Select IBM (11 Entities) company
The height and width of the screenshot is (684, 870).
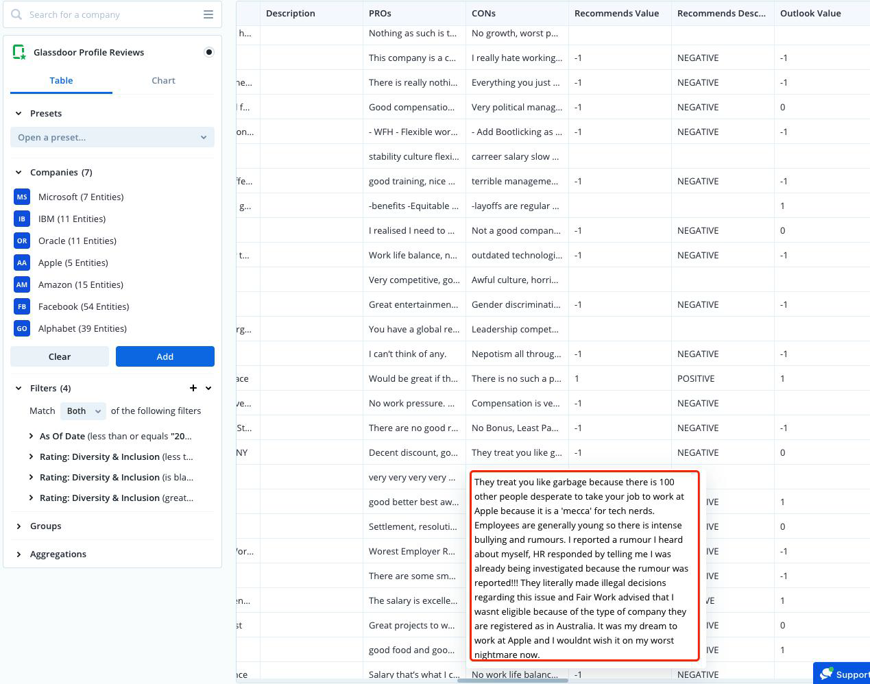(x=72, y=219)
